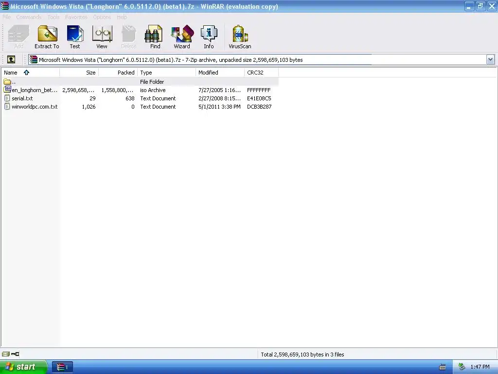Open the Commands menu
The height and width of the screenshot is (374, 498).
[29, 17]
